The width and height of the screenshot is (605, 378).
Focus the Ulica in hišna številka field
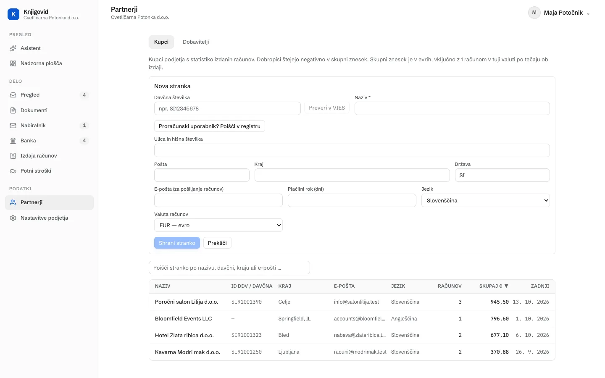click(x=352, y=150)
